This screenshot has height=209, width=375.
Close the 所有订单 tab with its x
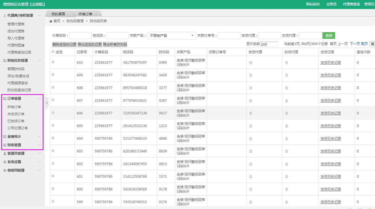[96, 14]
